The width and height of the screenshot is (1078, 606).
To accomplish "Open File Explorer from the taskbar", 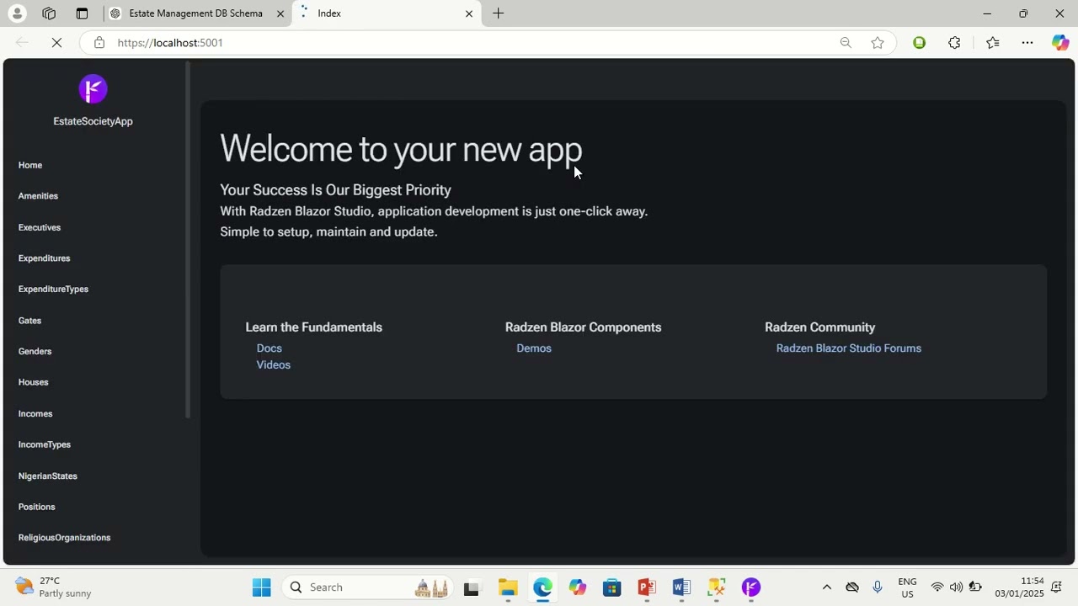I will (x=508, y=587).
